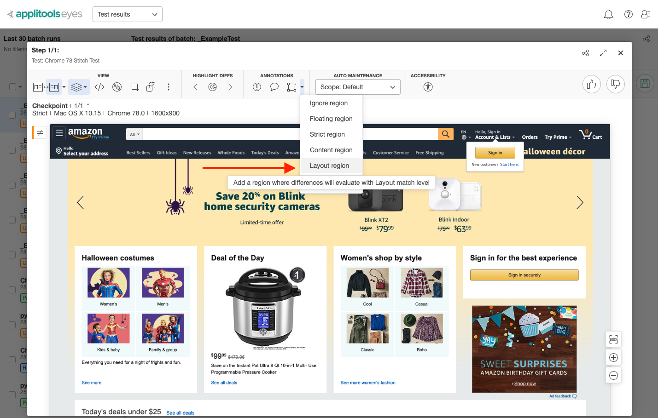Add a remark comment annotation
This screenshot has width=658, height=418.
pyautogui.click(x=274, y=87)
